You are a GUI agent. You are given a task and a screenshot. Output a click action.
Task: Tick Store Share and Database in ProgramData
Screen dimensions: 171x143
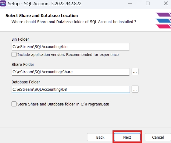pyautogui.click(x=14, y=104)
